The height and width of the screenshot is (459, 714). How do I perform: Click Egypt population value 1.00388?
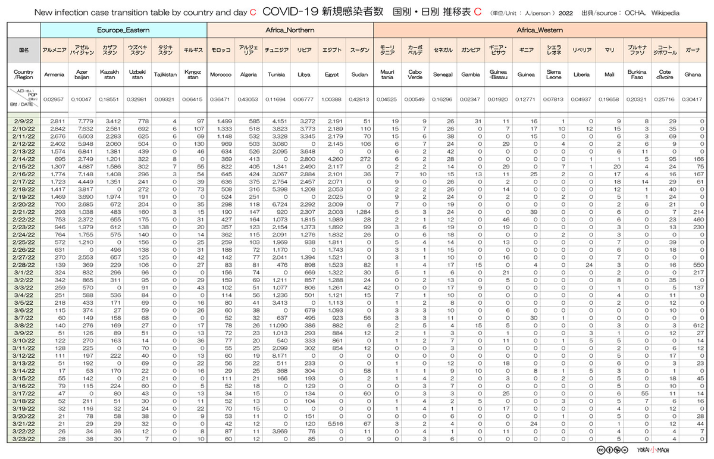[331, 99]
